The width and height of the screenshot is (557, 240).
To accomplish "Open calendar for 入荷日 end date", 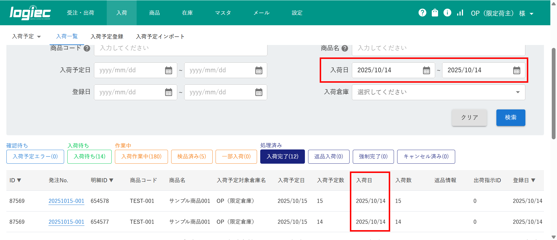I will coord(516,70).
